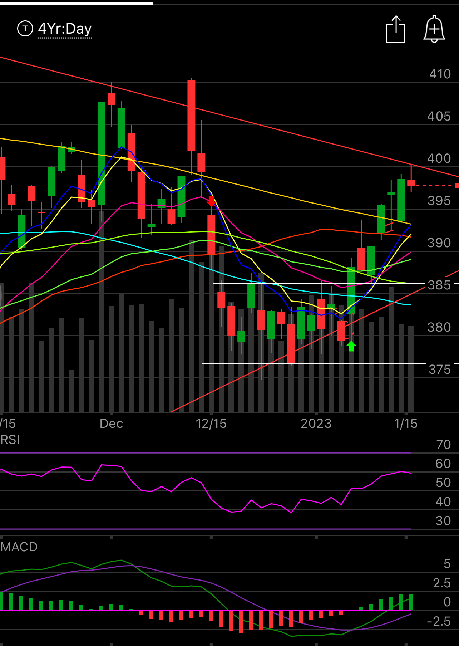Screen dimensions: 459x646
Task: Open the 4Yr:Day timeframe selector
Action: click(65, 29)
